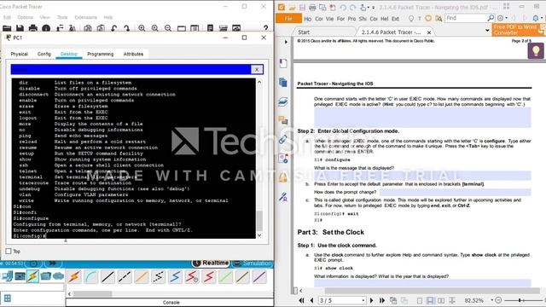The width and height of the screenshot is (546, 307).
Task: Open the layers panel in PDF sidebar
Action: coord(283,101)
